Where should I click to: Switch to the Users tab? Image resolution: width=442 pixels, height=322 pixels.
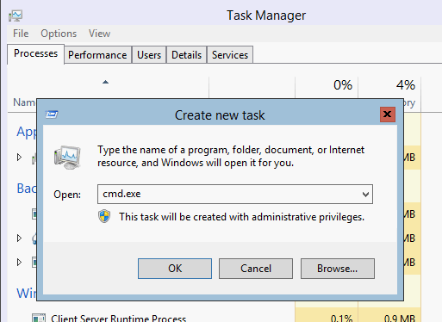pos(149,55)
